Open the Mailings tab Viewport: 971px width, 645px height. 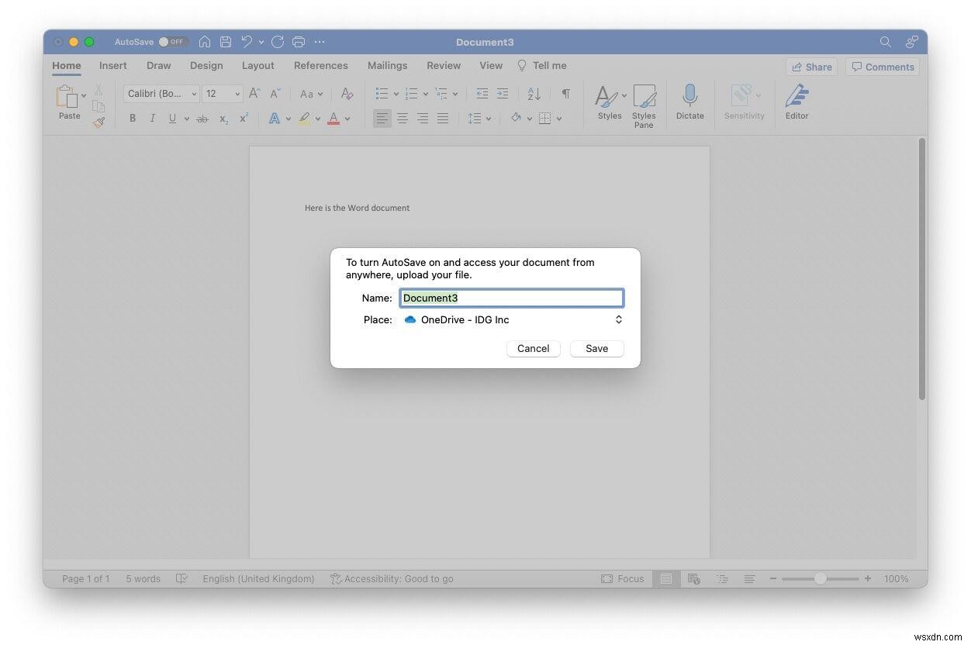click(x=387, y=66)
